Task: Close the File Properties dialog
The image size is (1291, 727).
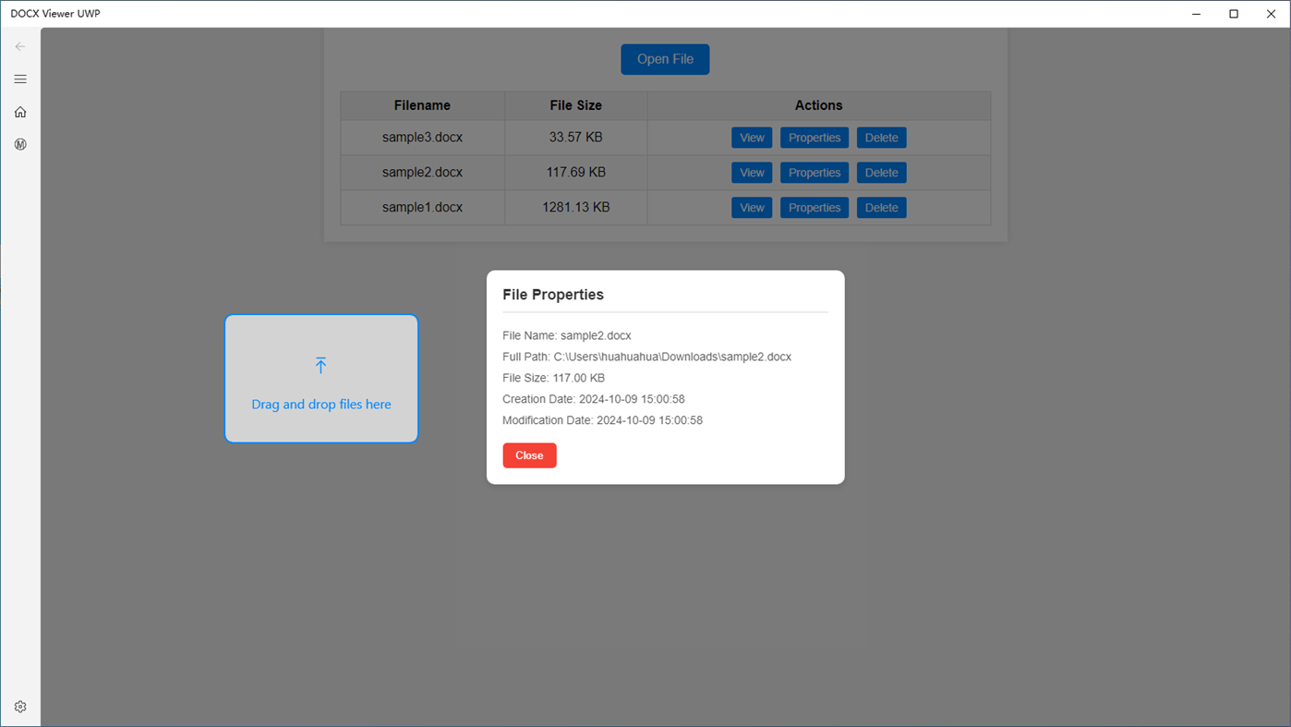Action: tap(529, 455)
